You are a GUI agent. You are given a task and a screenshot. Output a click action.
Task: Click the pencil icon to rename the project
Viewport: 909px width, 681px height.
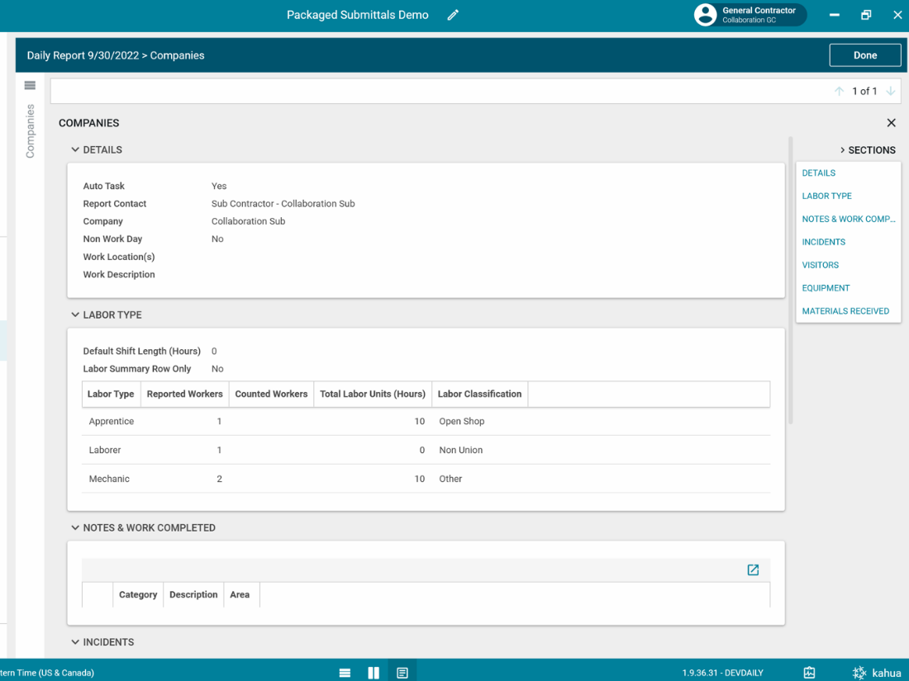pyautogui.click(x=453, y=15)
